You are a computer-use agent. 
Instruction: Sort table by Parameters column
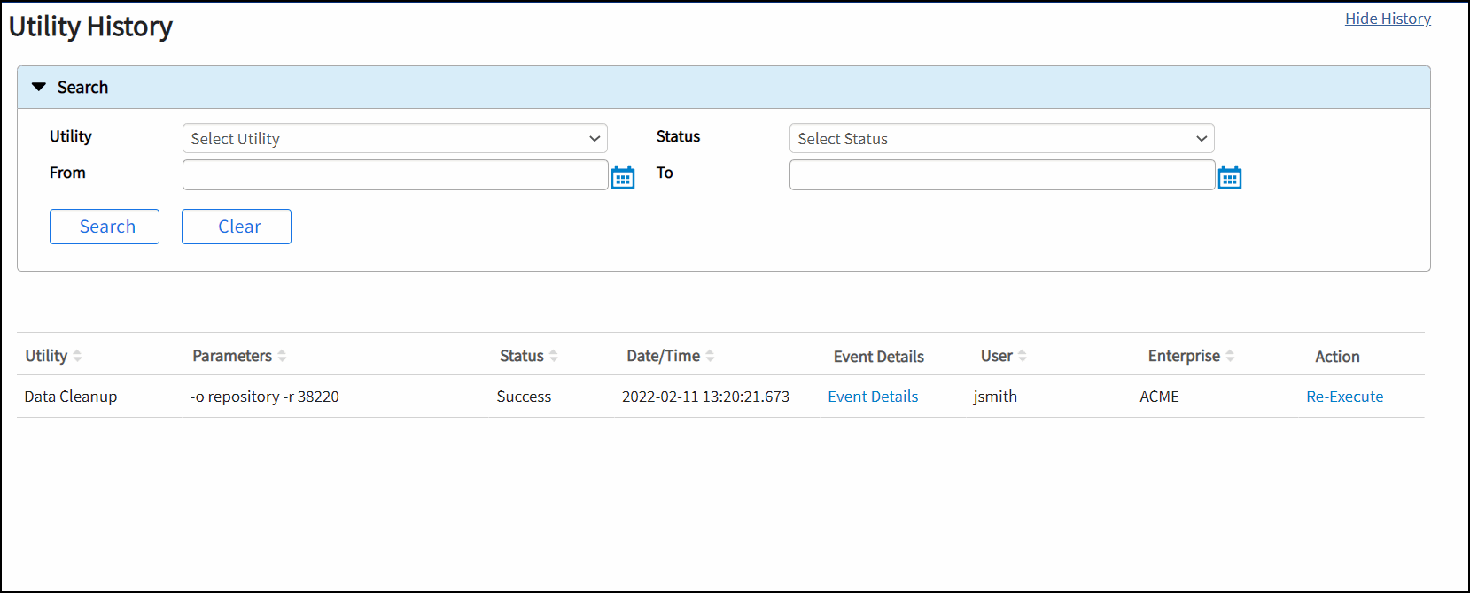point(282,356)
